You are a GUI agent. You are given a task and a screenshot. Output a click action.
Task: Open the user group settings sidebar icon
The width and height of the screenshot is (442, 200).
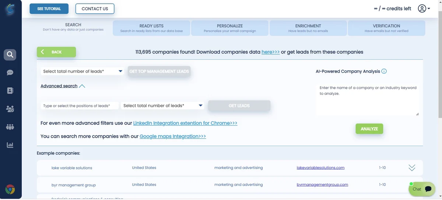coord(10,109)
